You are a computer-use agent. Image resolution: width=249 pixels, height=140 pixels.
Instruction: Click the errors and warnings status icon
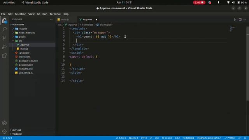7,138
